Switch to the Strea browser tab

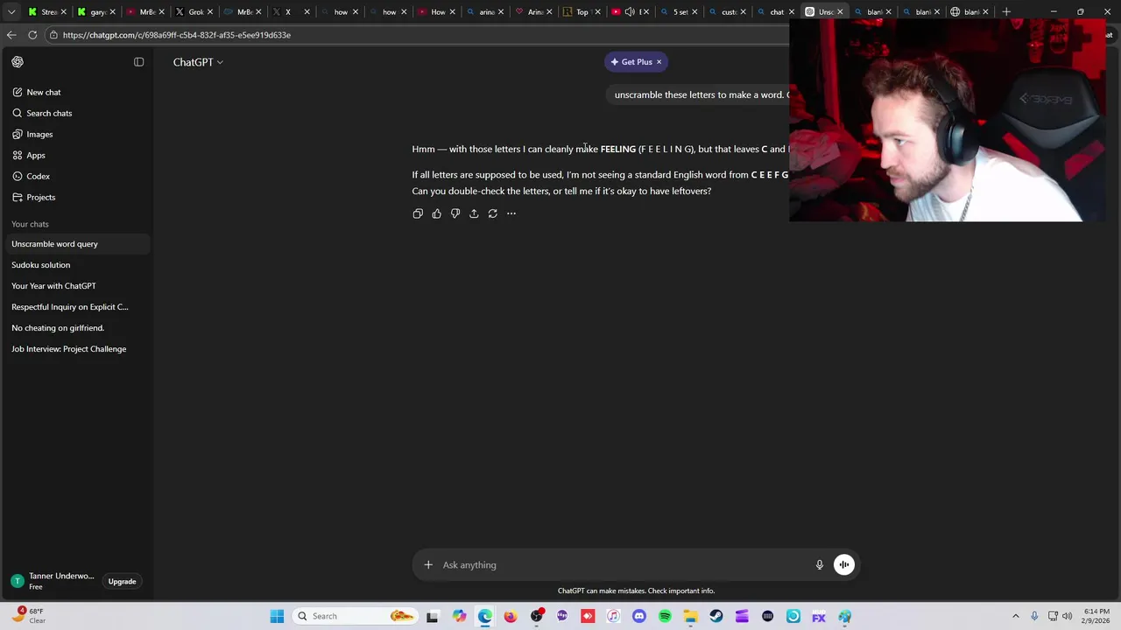click(46, 11)
